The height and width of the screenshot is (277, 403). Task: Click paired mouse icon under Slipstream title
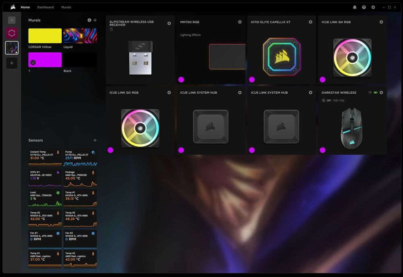(x=111, y=29)
